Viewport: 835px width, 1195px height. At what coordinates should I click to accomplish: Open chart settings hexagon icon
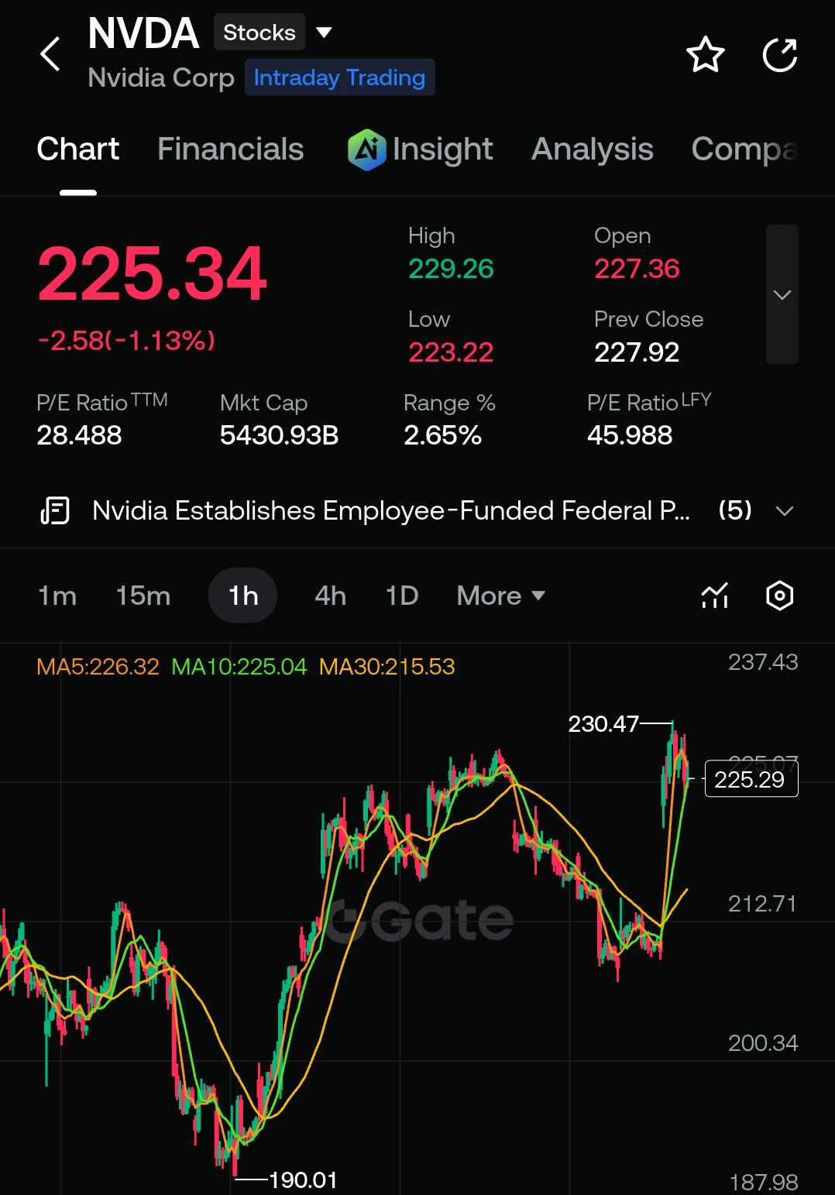[779, 596]
